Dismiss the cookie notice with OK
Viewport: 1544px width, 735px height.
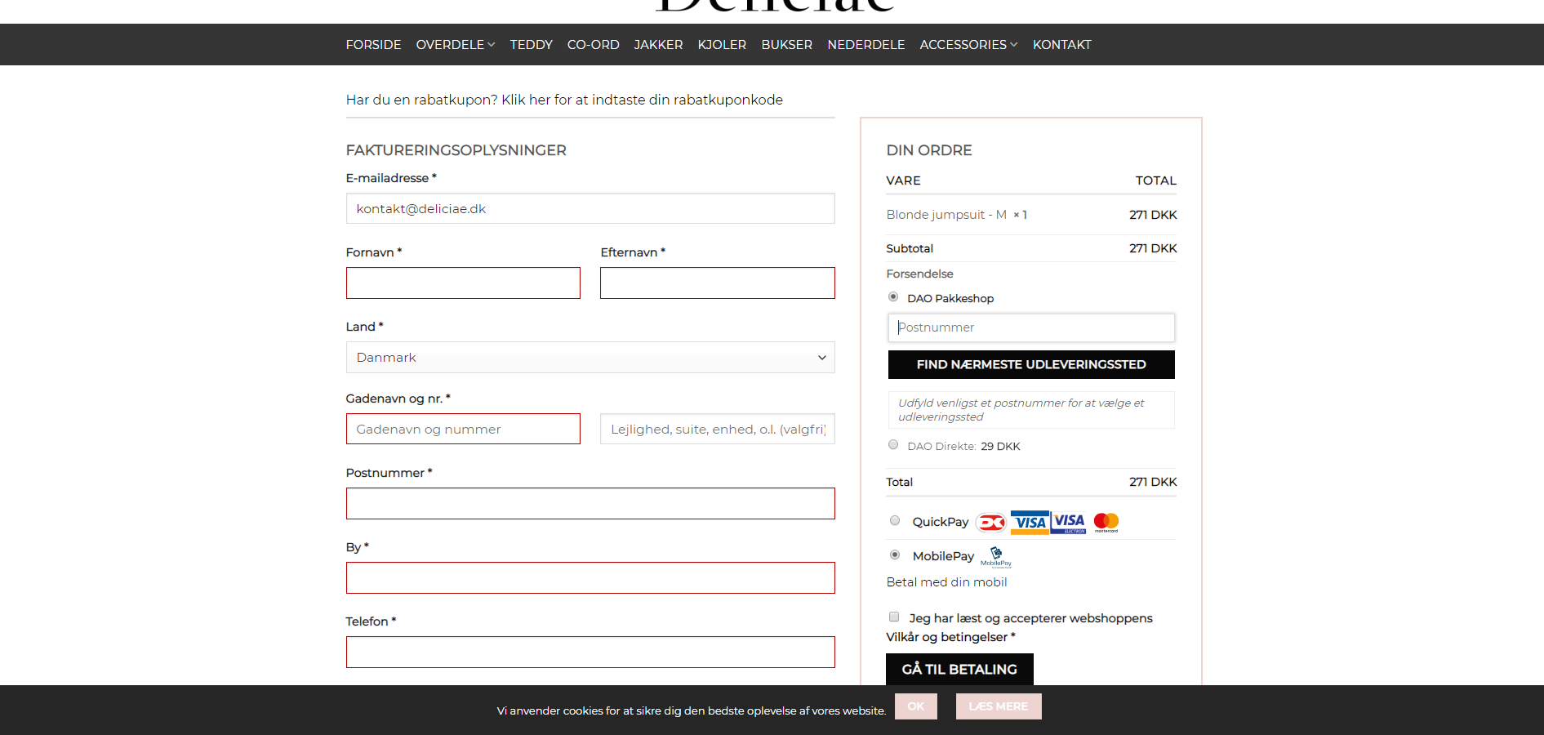click(915, 706)
